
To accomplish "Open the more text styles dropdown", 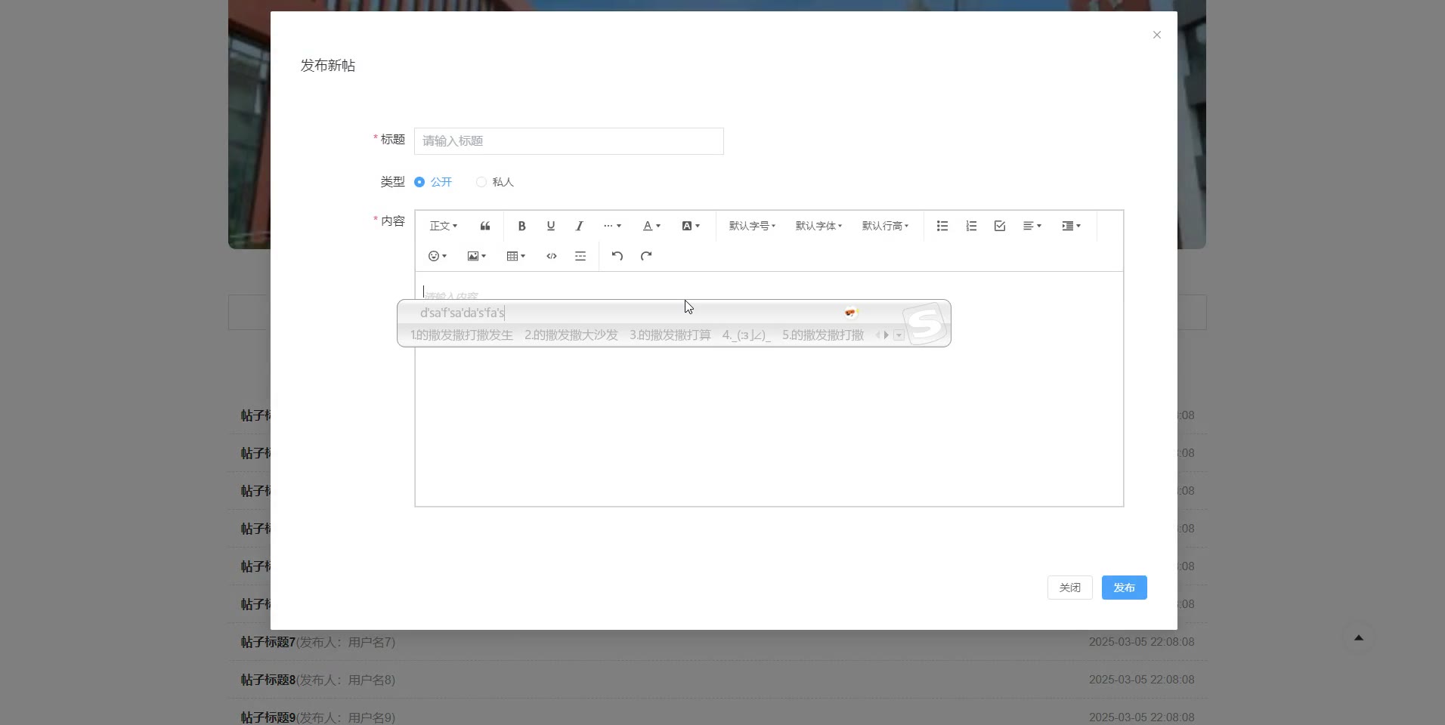I will point(612,226).
